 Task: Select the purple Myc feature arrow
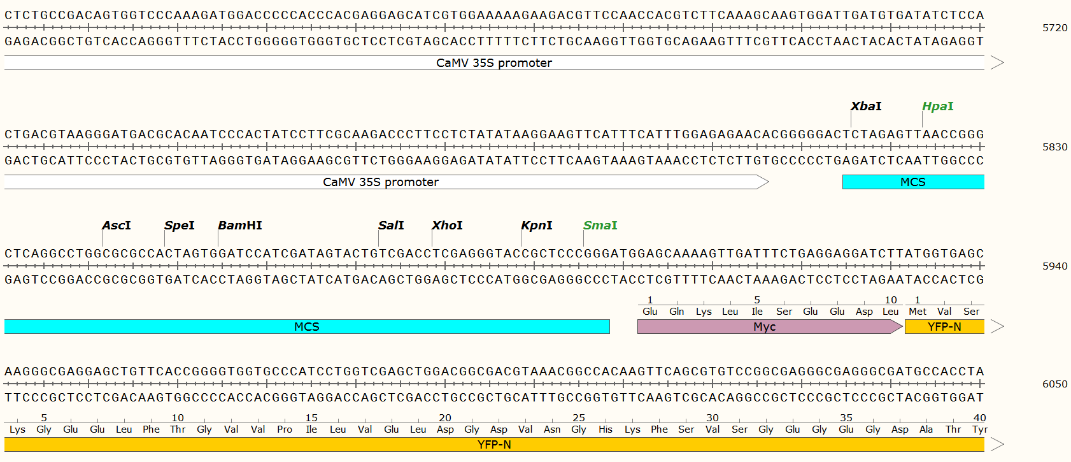pos(764,327)
